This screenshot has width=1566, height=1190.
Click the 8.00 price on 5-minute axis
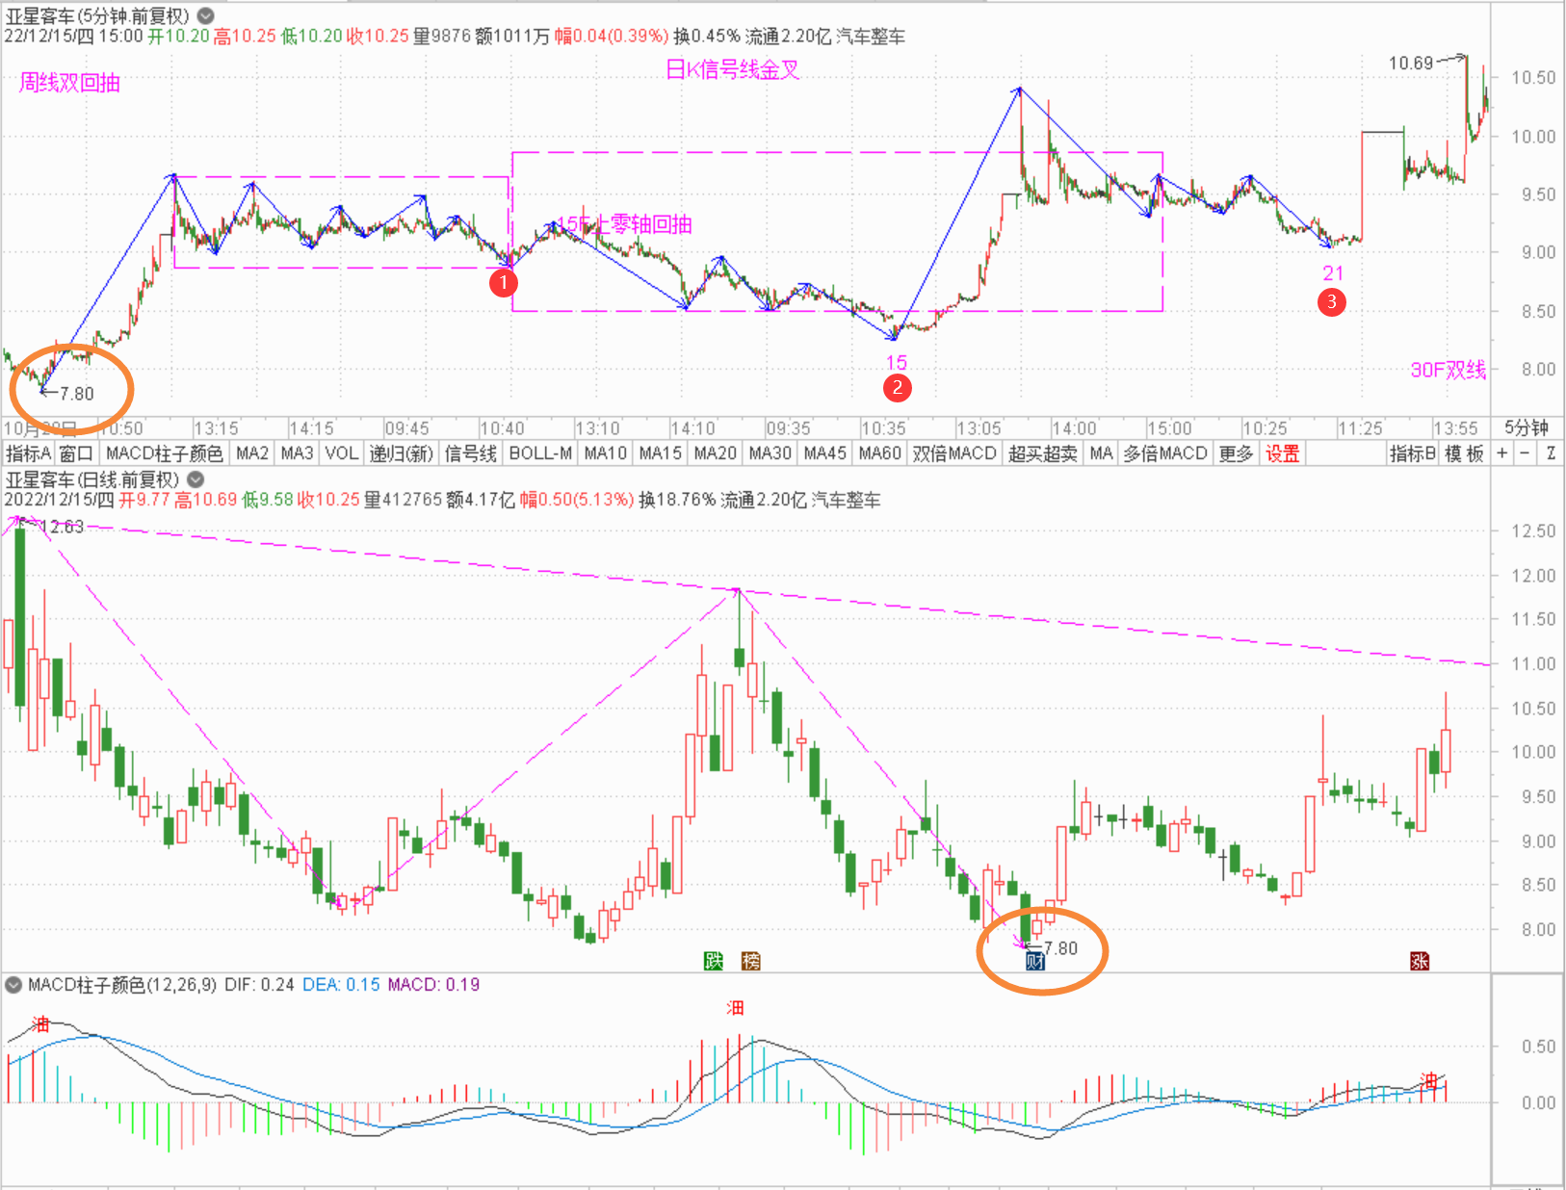point(1538,370)
